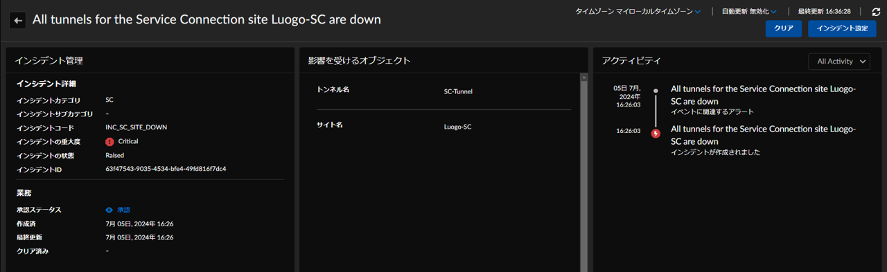Click the クリア button
The height and width of the screenshot is (272, 887).
point(784,28)
